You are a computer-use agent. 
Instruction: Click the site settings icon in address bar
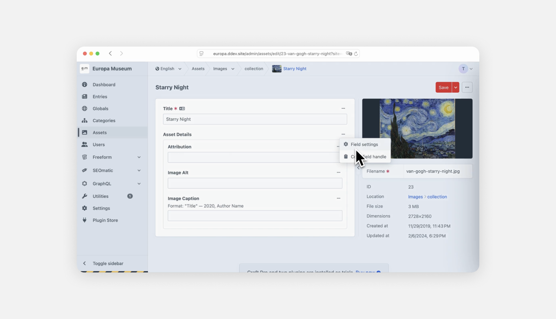(x=201, y=54)
